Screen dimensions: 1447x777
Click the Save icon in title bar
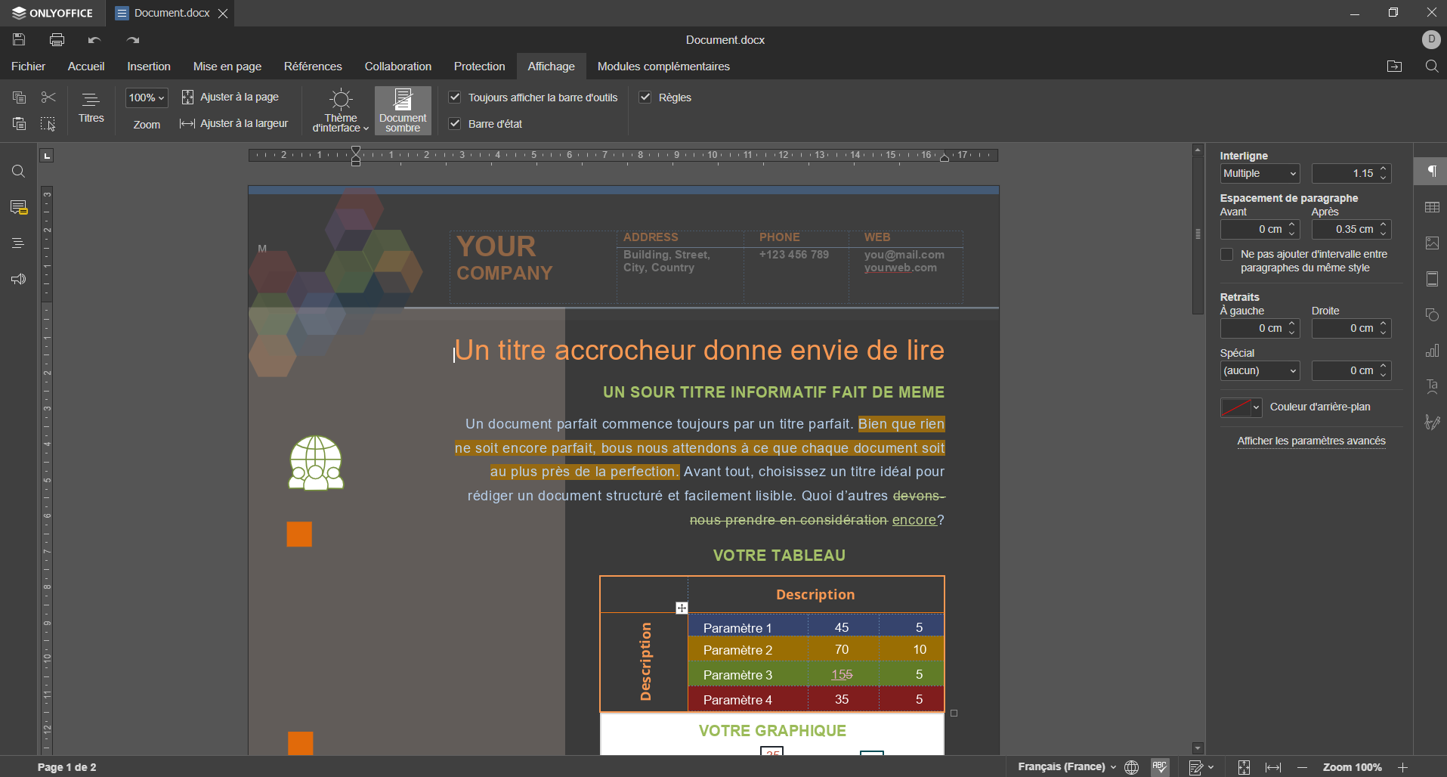(x=19, y=39)
